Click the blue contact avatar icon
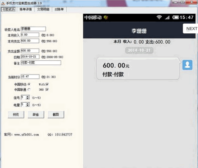The image size is (198, 168). pyautogui.click(x=187, y=65)
